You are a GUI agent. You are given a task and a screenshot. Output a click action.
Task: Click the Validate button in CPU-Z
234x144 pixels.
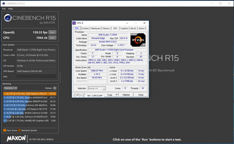tap(126, 95)
